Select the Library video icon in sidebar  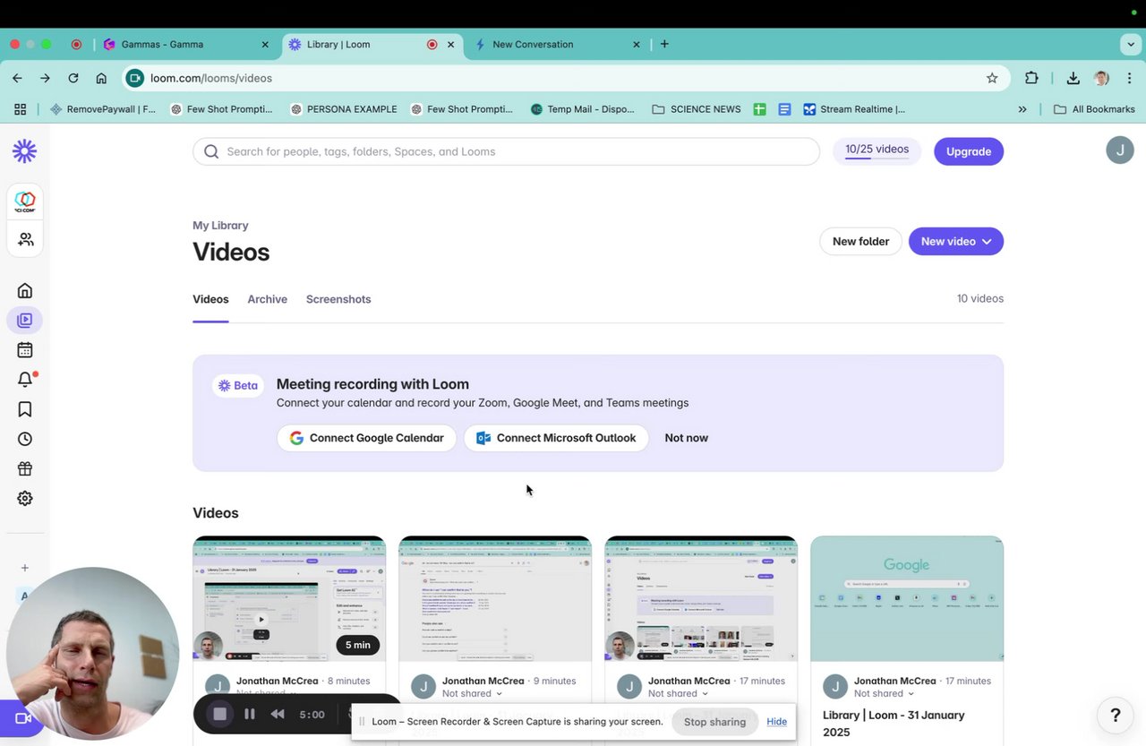coord(24,320)
